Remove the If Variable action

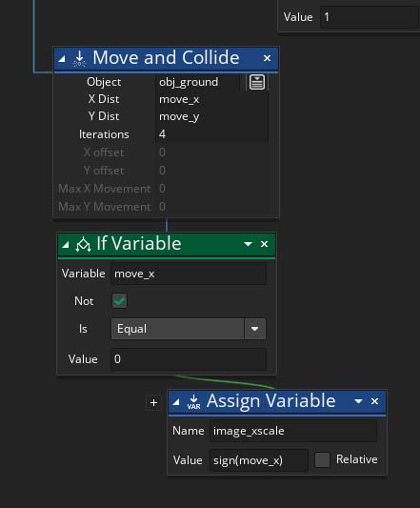coord(264,244)
